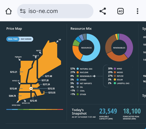Switch price map to Real Time
This screenshot has width=146, height=129.
tap(13, 39)
